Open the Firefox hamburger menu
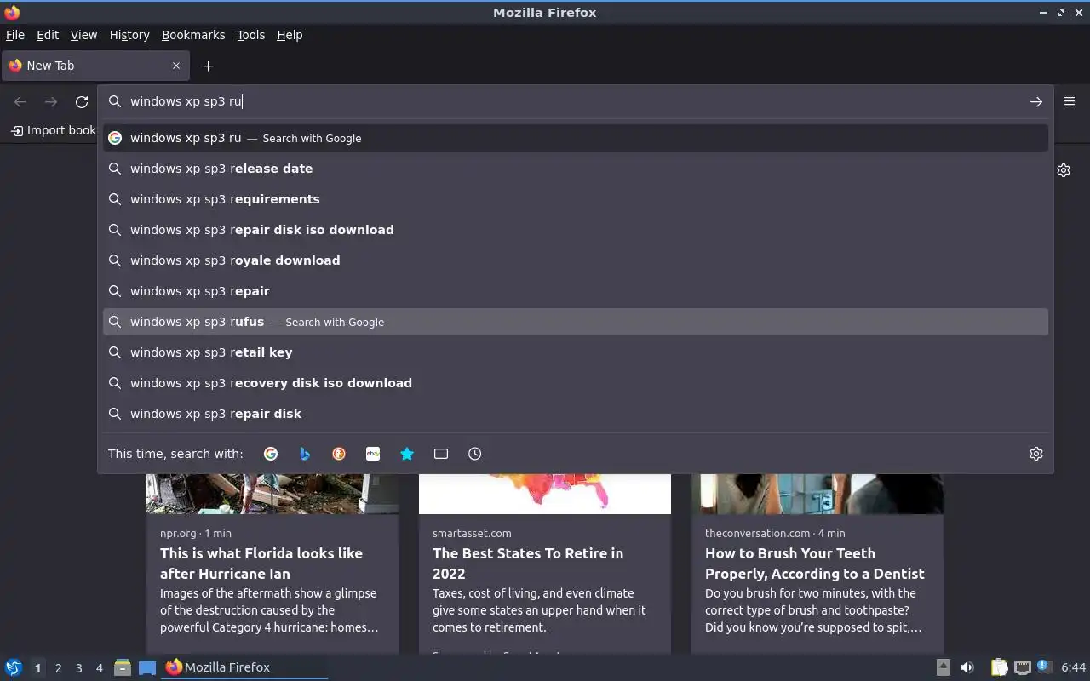 [x=1070, y=101]
